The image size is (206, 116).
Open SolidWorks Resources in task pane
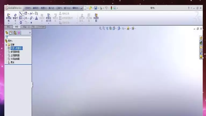pyautogui.click(x=201, y=38)
